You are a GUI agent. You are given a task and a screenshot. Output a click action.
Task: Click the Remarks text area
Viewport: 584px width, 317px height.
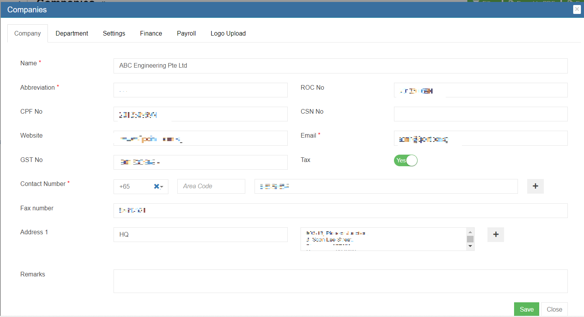coord(340,281)
